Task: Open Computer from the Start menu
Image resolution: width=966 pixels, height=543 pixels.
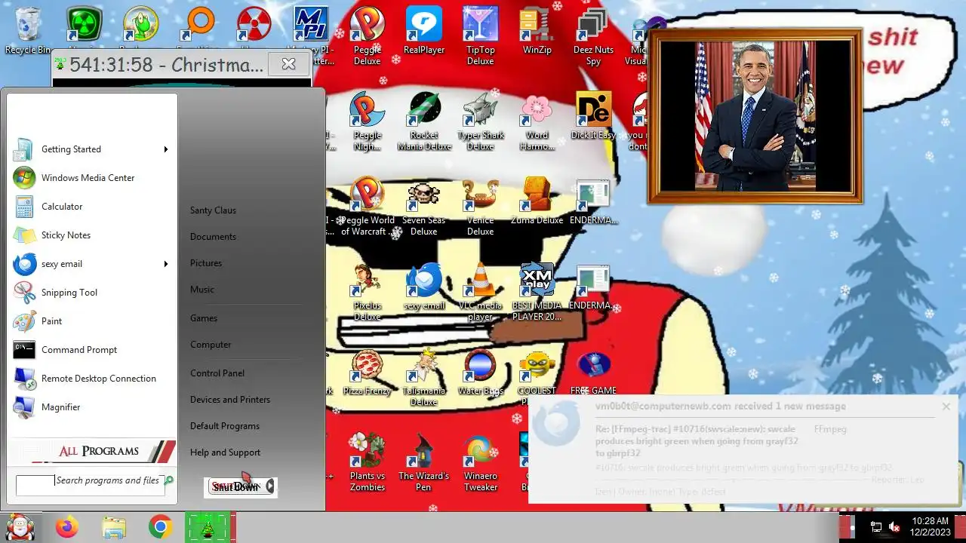Action: (211, 345)
